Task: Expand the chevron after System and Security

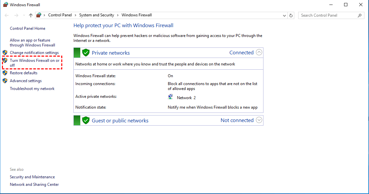Action: (118, 15)
